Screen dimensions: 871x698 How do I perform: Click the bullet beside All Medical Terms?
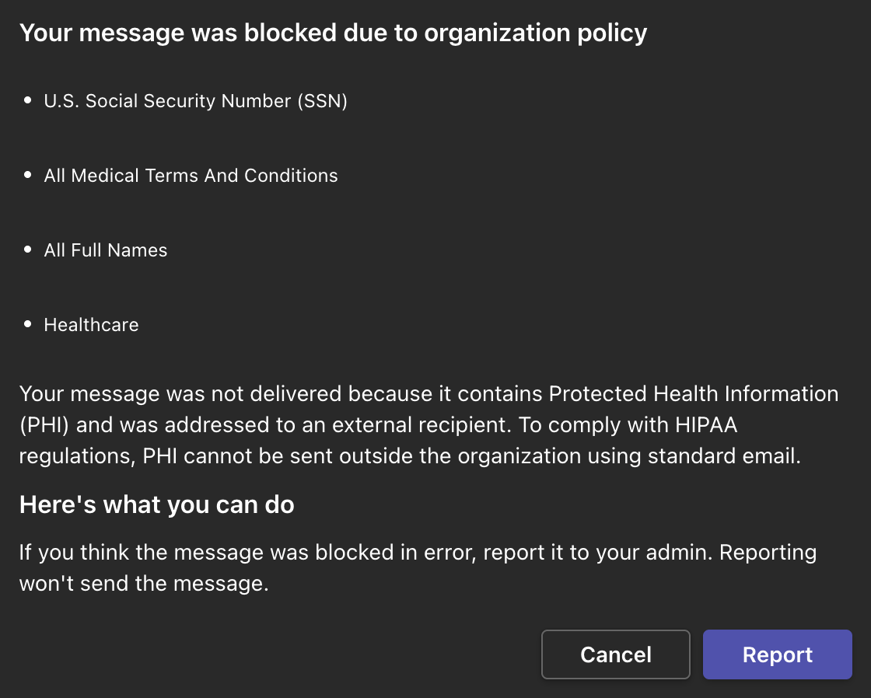point(29,176)
